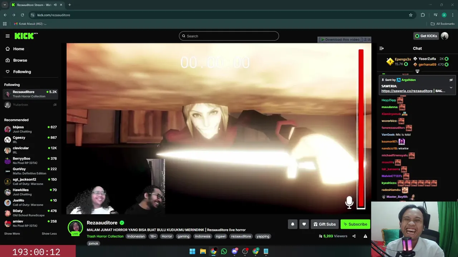
Task: Click Download this video button
Action: click(340, 40)
